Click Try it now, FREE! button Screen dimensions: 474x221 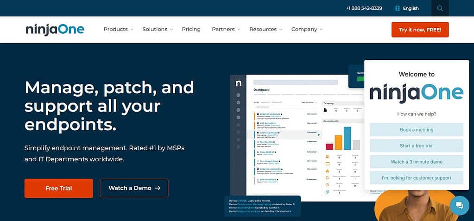(x=420, y=30)
